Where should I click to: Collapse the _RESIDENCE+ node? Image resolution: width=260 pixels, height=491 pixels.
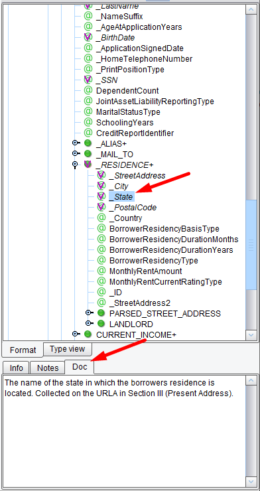(x=75, y=165)
